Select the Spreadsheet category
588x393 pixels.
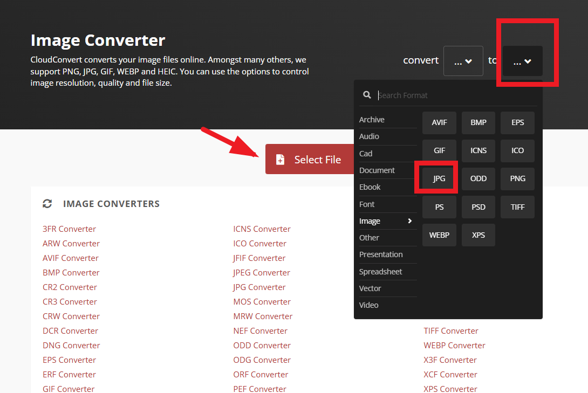tap(387, 272)
